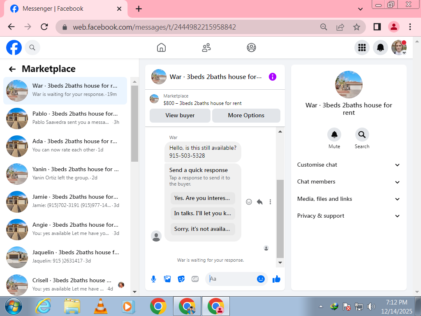The width and height of the screenshot is (421, 316).
Task: Open message more options three dots
Action: (270, 202)
